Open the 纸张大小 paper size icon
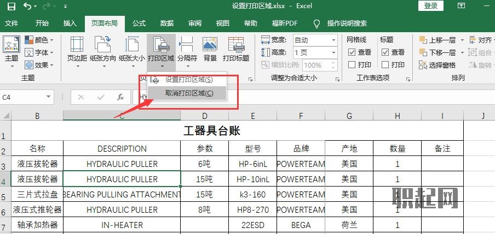Image resolution: width=495 pixels, height=234 pixels. click(132, 45)
